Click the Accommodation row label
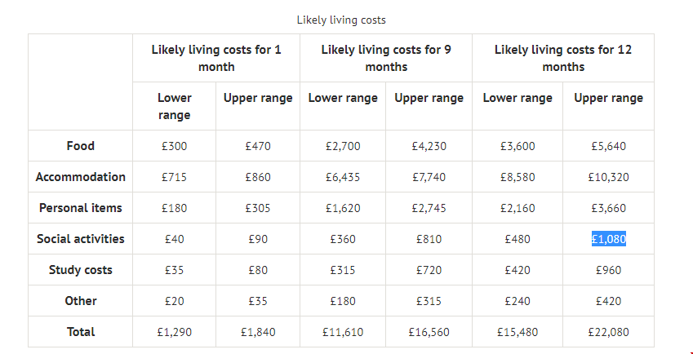The height and width of the screenshot is (354, 693). [81, 177]
